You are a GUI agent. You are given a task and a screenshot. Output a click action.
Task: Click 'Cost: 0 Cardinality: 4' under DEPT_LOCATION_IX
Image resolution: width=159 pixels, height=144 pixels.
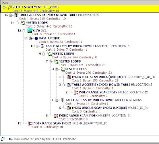point(73,119)
